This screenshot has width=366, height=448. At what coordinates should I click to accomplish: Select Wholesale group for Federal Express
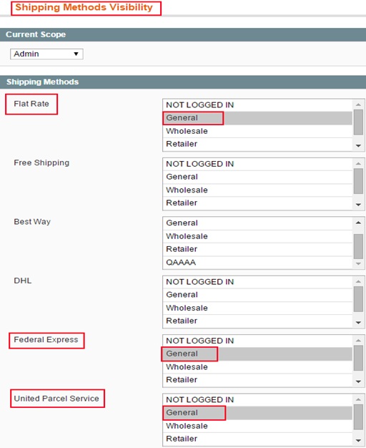pyautogui.click(x=257, y=367)
